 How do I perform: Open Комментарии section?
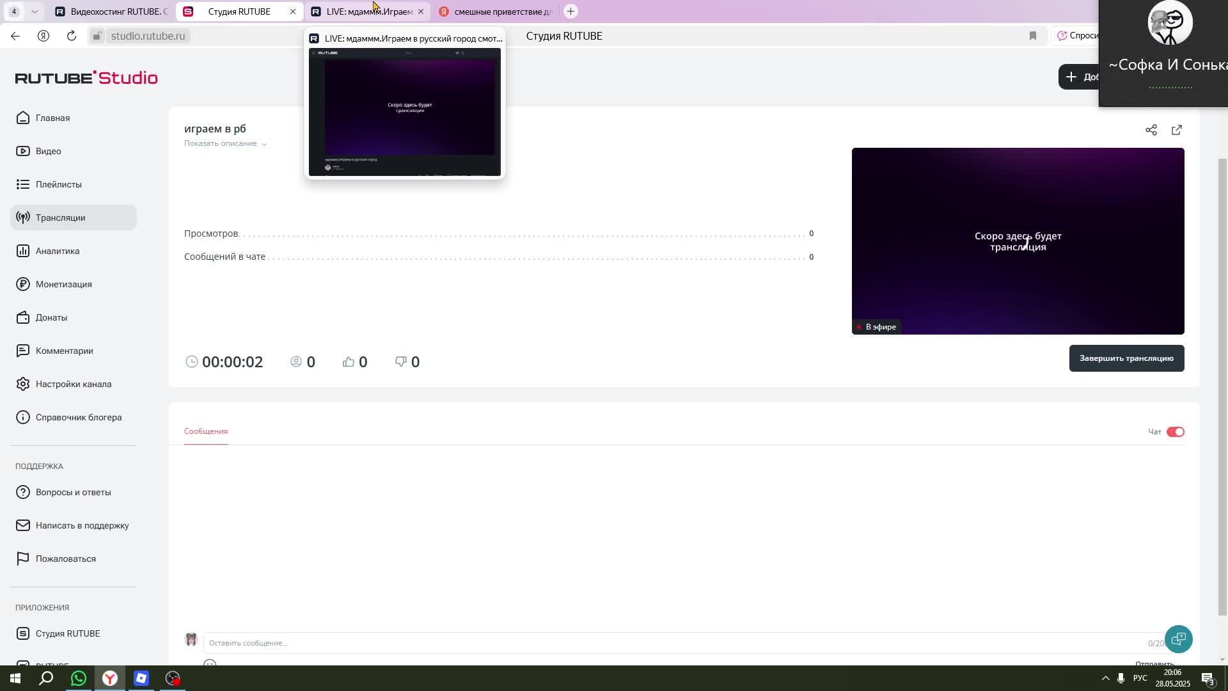74,351
